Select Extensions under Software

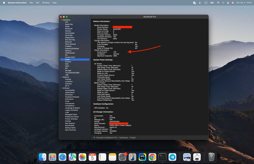tap(69, 99)
